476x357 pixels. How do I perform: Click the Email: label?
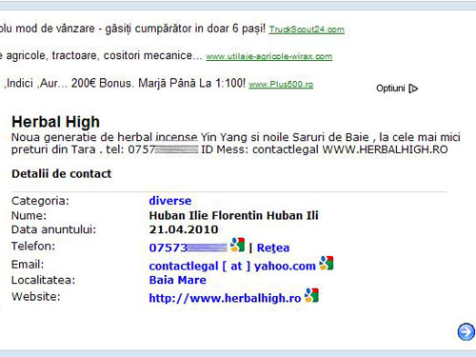coord(28,265)
